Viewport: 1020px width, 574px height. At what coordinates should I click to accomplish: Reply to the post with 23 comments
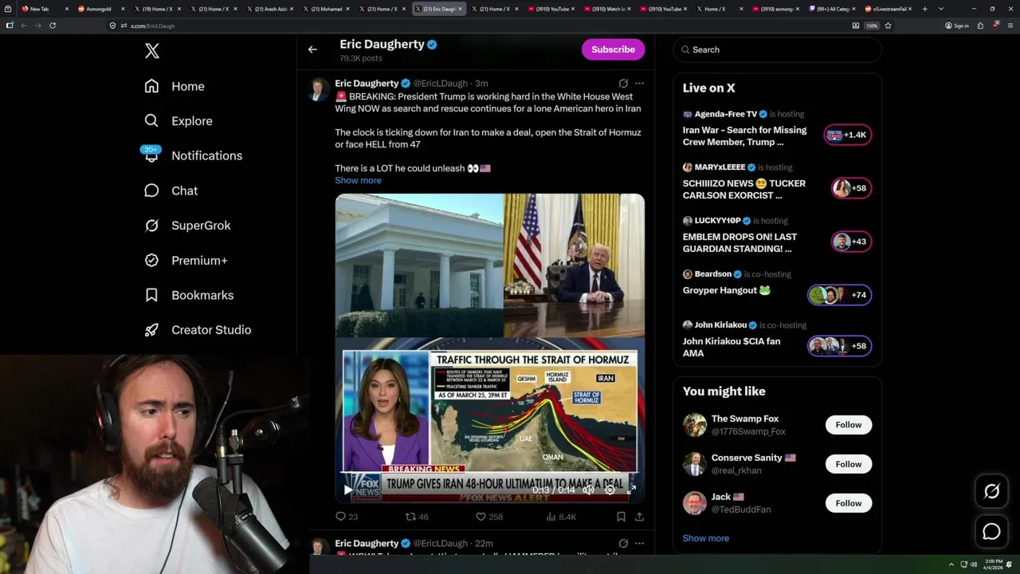point(347,517)
